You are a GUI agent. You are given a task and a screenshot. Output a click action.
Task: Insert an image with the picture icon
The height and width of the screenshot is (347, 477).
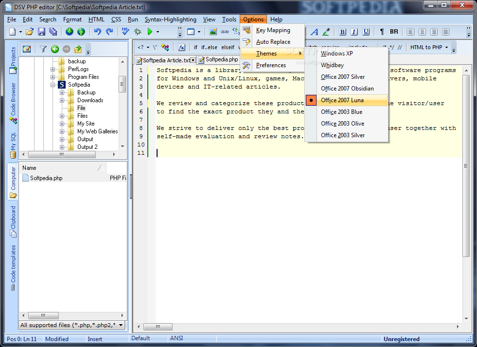[x=213, y=32]
